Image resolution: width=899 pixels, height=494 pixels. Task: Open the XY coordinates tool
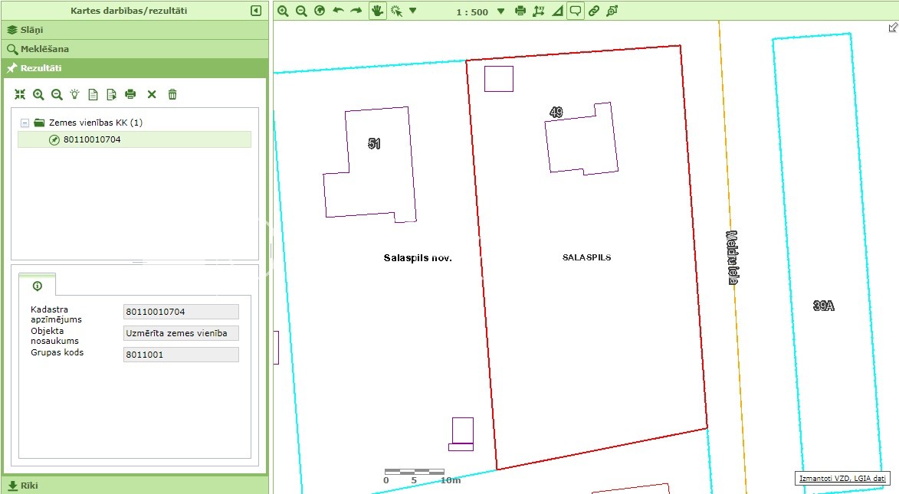(539, 11)
